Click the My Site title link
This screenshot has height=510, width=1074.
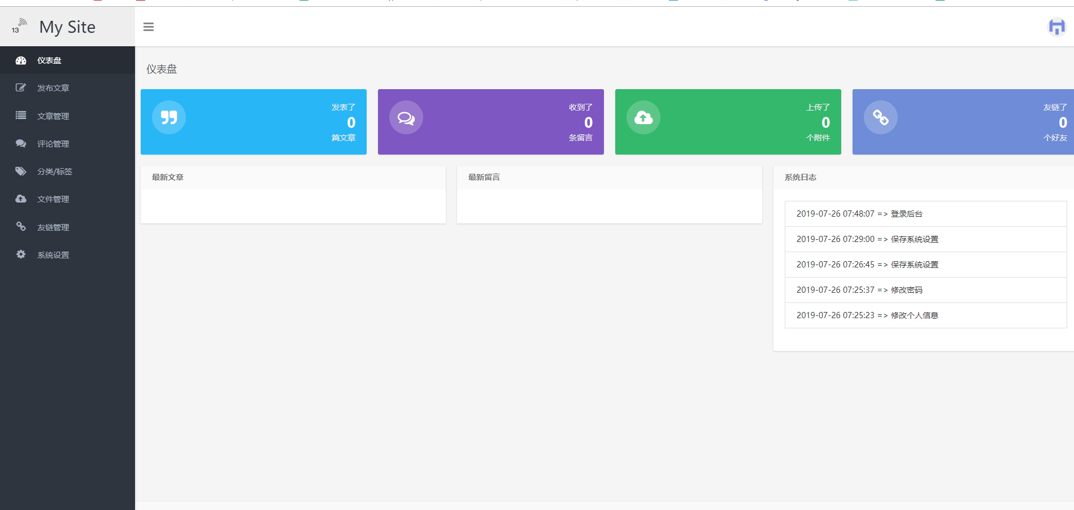click(67, 27)
